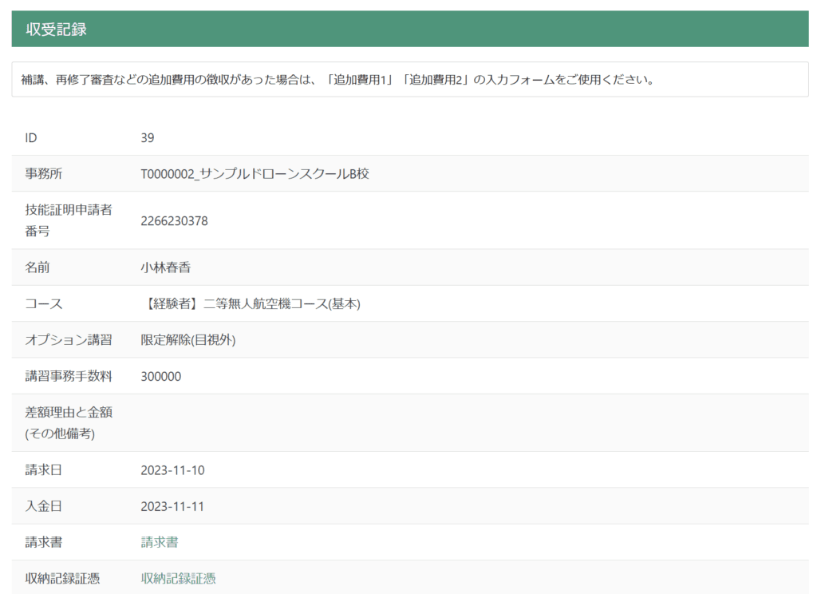Select the 限定解除(目視外) option value
The height and width of the screenshot is (594, 817).
pyautogui.click(x=188, y=340)
